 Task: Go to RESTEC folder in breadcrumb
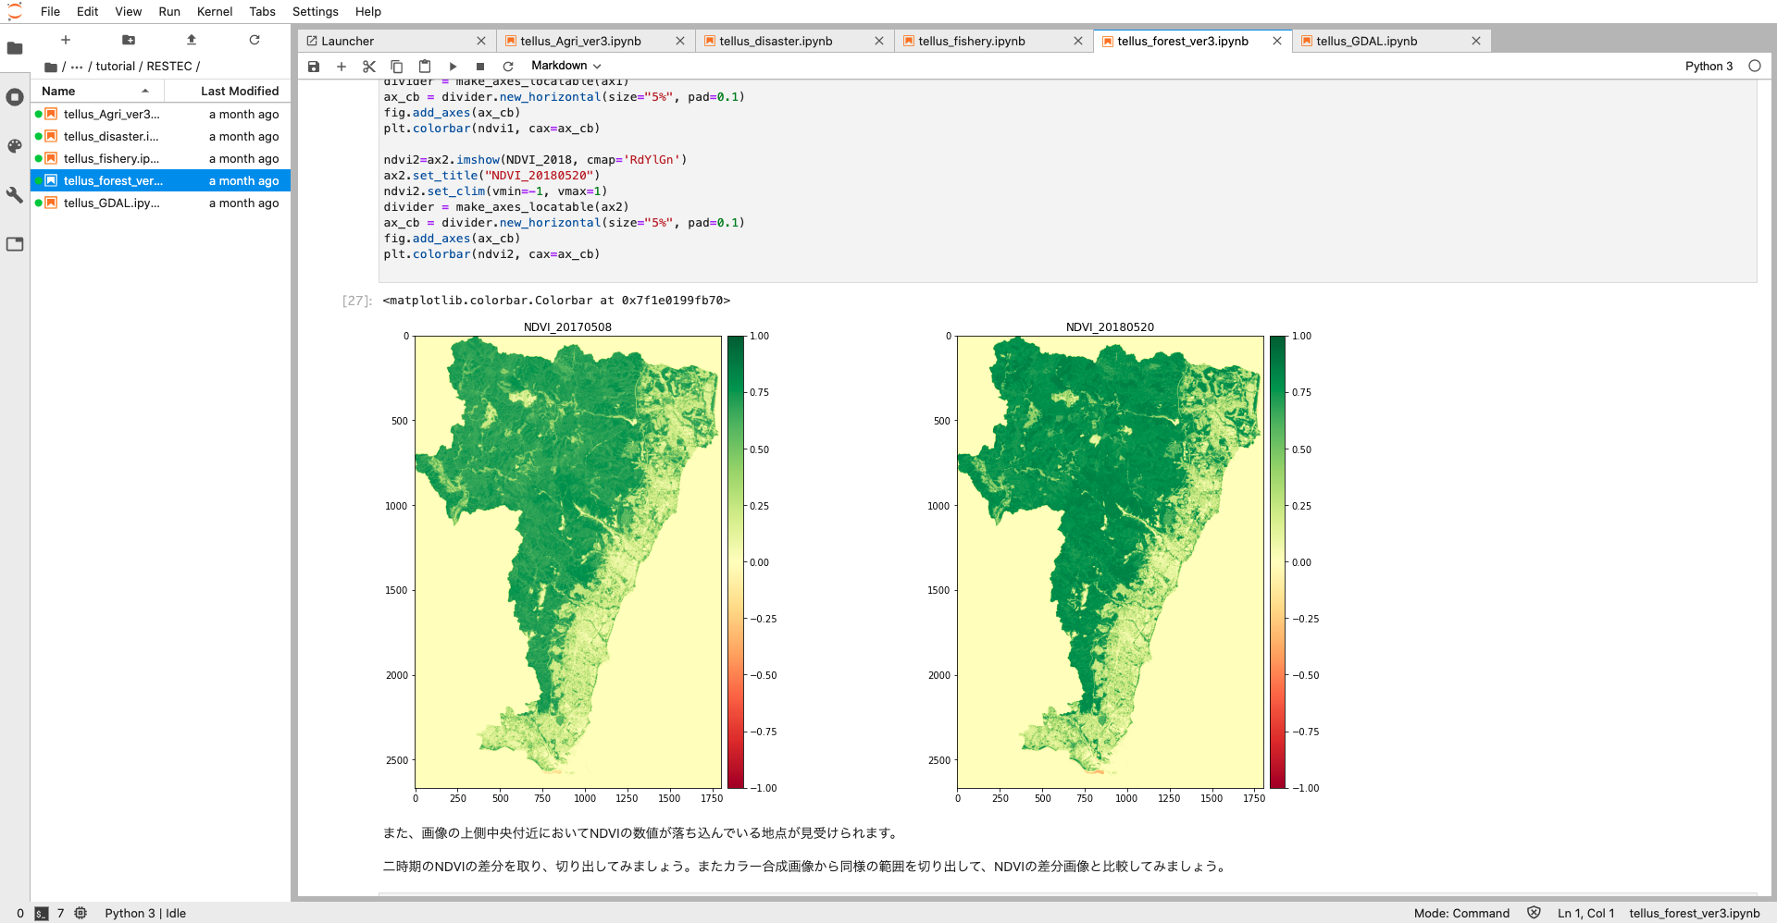coord(169,67)
